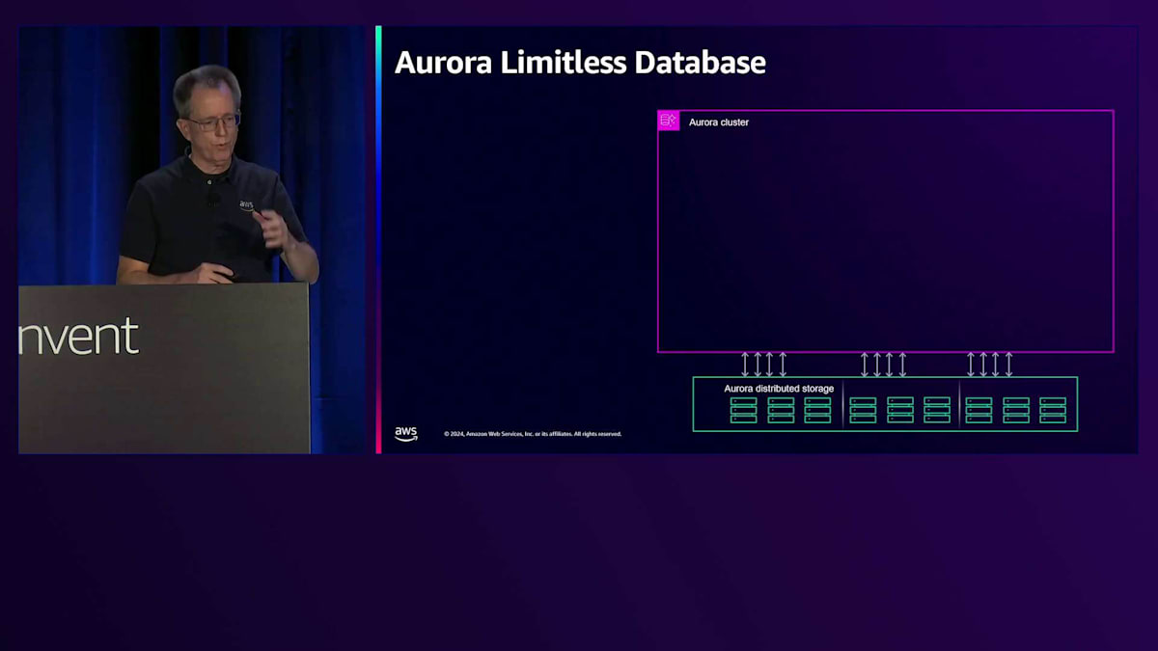
Task: Click the Aurora cluster database icon
Action: coord(669,121)
